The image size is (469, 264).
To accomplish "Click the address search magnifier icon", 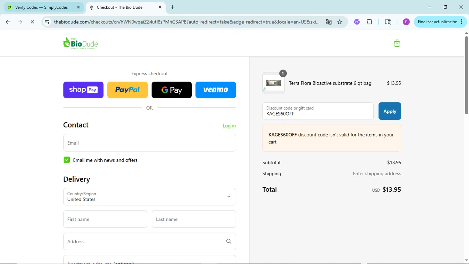I will pos(229,241).
